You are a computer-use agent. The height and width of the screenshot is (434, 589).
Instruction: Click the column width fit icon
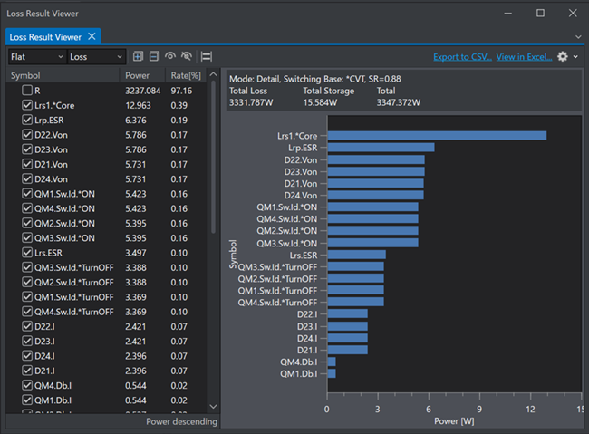click(x=207, y=56)
